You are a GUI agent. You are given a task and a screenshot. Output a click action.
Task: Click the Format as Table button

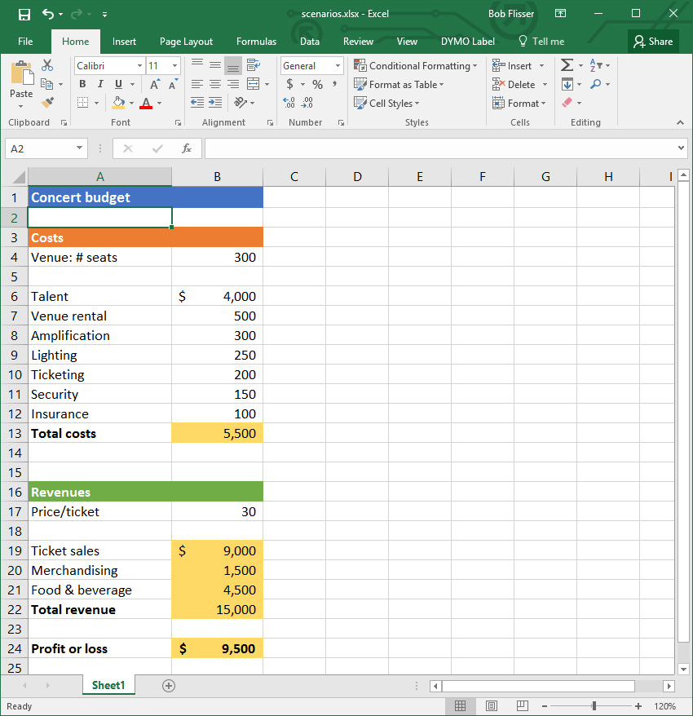pos(399,85)
